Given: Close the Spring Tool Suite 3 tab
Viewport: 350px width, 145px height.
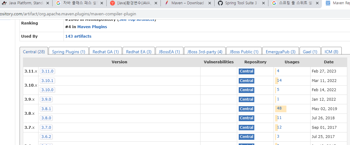Looking at the screenshot, I should [x=263, y=3].
